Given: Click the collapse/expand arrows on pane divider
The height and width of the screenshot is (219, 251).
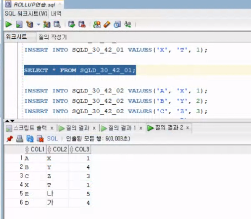Looking at the screenshot, I should (x=9, y=121).
